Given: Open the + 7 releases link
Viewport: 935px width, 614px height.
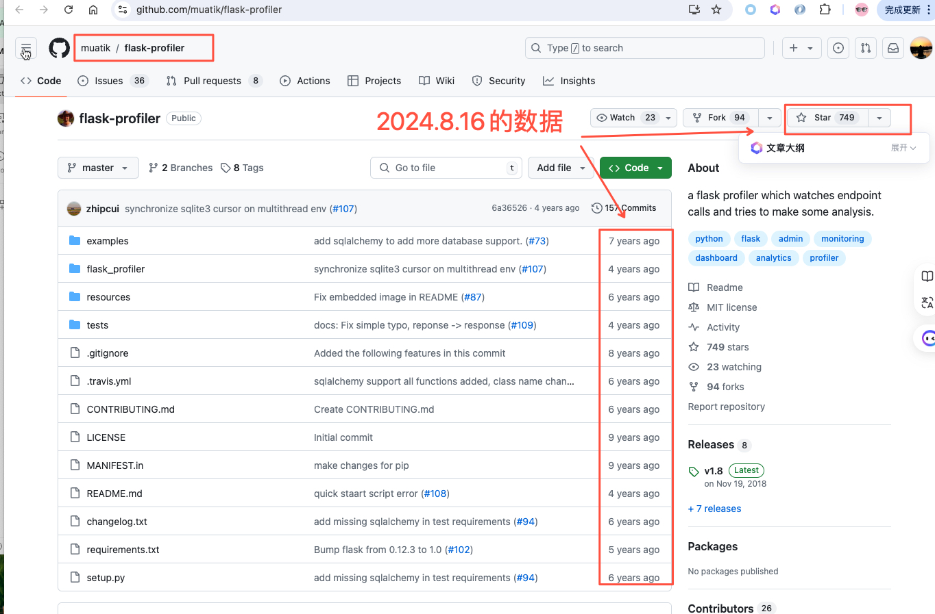Looking at the screenshot, I should [714, 509].
